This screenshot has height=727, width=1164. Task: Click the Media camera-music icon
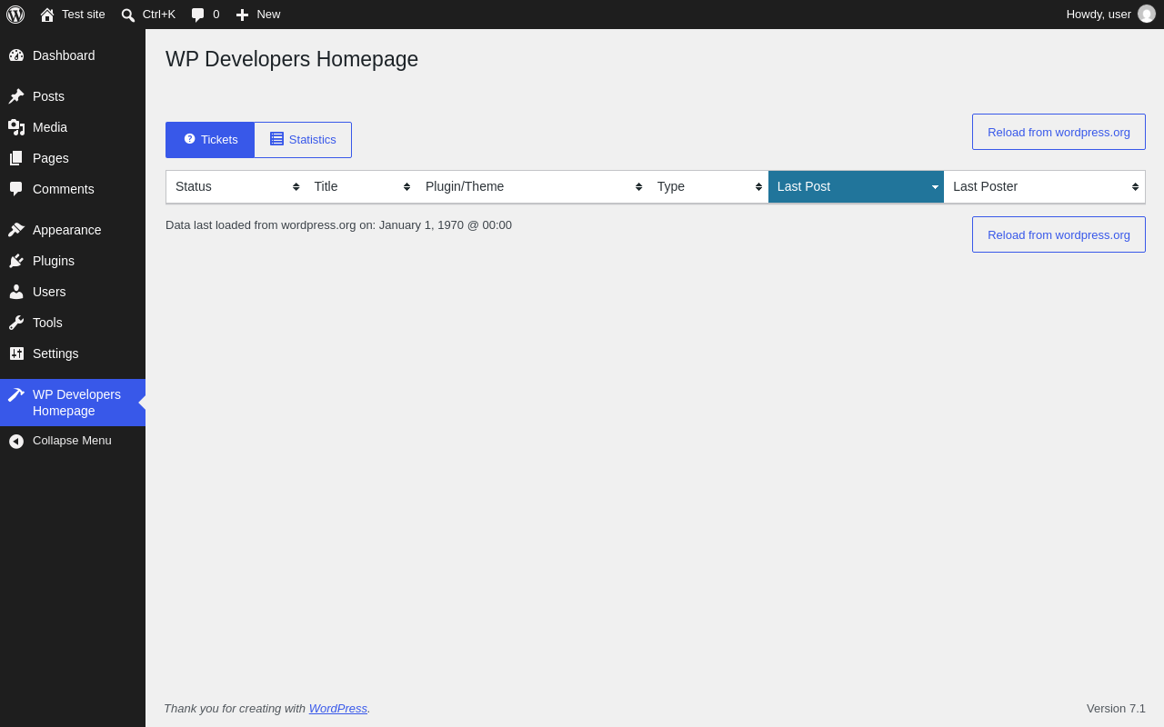click(x=16, y=127)
